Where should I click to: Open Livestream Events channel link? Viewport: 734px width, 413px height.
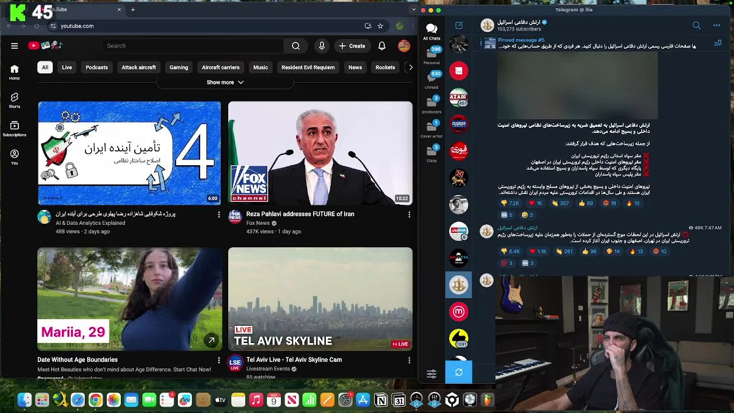tap(268, 369)
